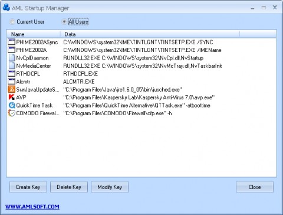Close the window with the X button
Viewport: 283px width, 215px height.
tap(275, 8)
